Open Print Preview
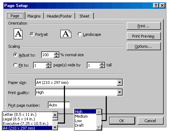The height and width of the screenshot is (132, 170). coord(144,36)
